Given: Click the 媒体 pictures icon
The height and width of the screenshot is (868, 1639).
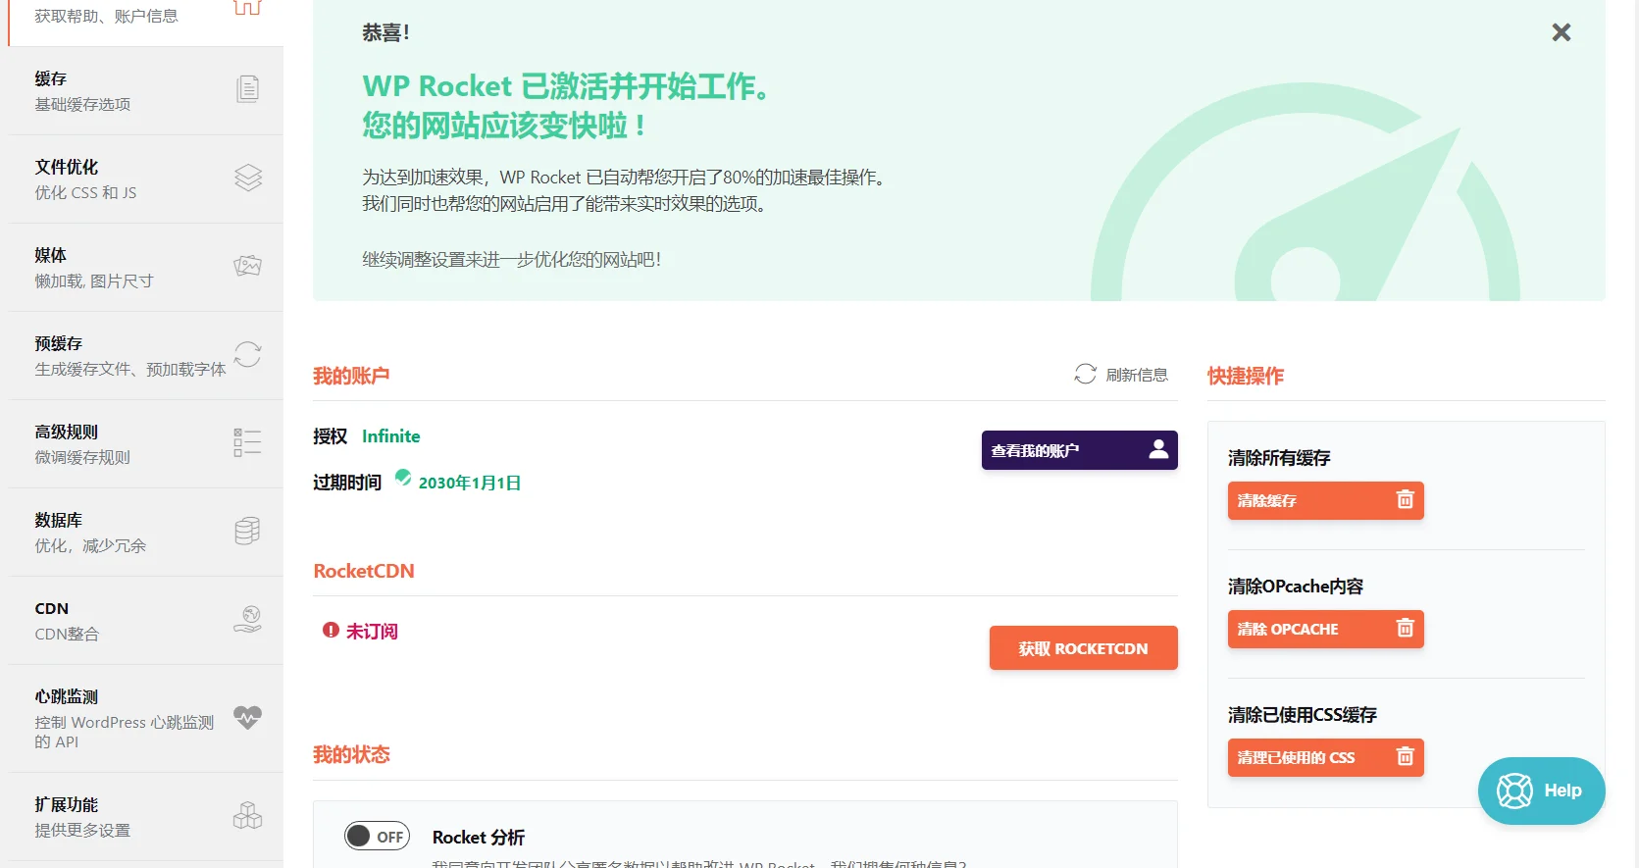Looking at the screenshot, I should (x=247, y=266).
